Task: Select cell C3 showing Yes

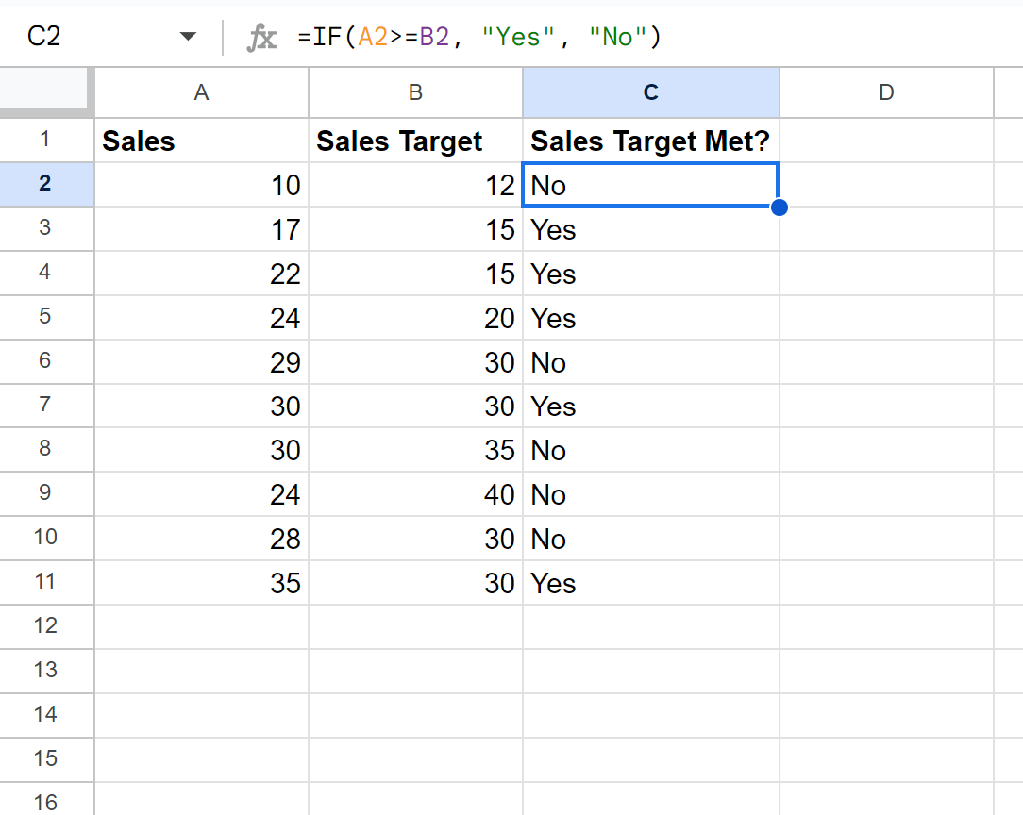Action: [651, 229]
